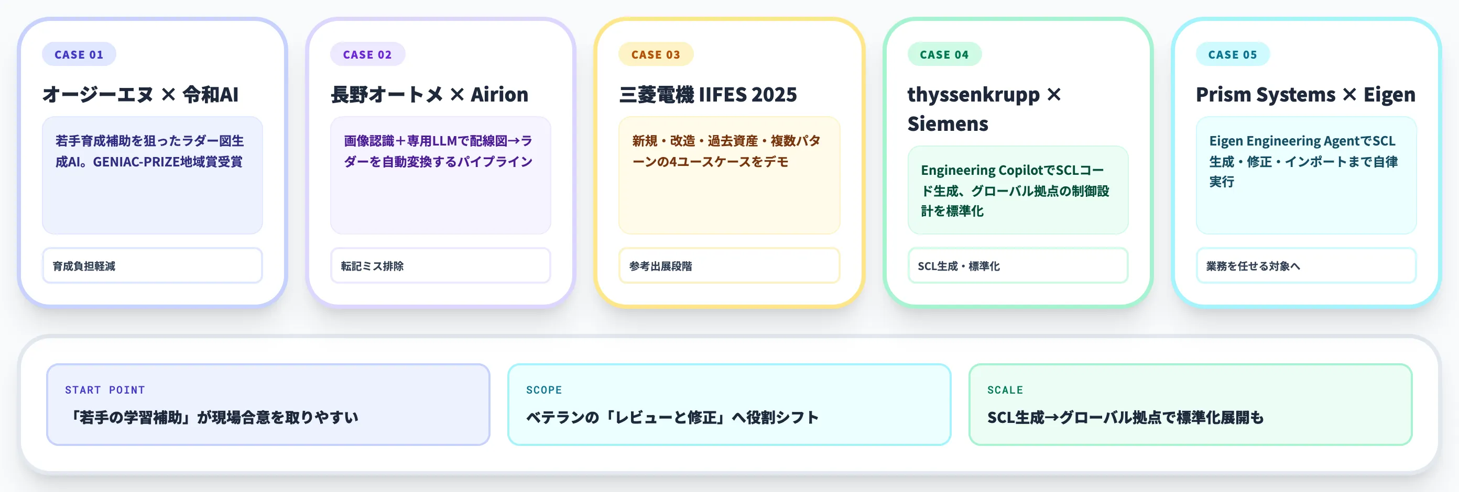
Task: Click the SCL生成・標準化 tag box
Action: (x=1018, y=265)
